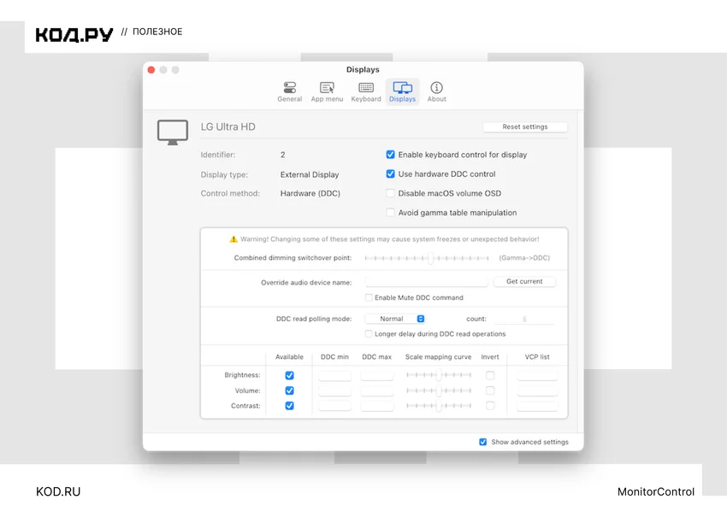Click the КОД.РУ logo
The width and height of the screenshot is (727, 517).
click(x=74, y=34)
